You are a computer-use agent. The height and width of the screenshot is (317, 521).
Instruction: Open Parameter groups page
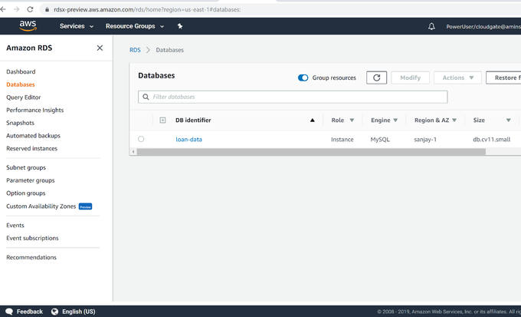pyautogui.click(x=30, y=180)
